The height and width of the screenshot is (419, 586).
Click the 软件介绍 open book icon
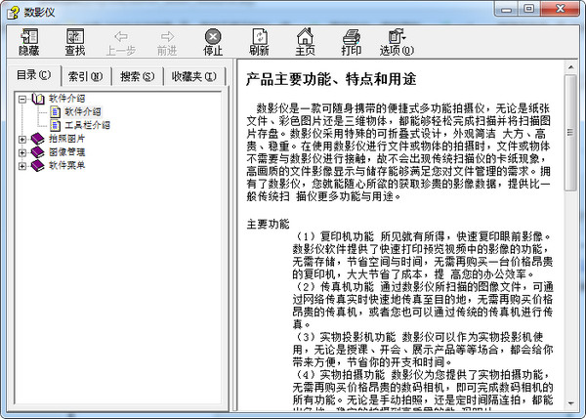tap(38, 98)
